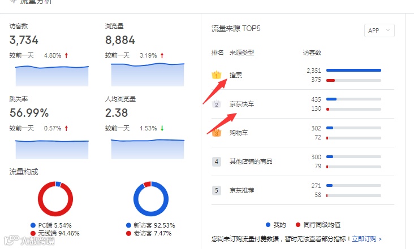Click the red up arrow beside 3.19%

tap(162, 55)
